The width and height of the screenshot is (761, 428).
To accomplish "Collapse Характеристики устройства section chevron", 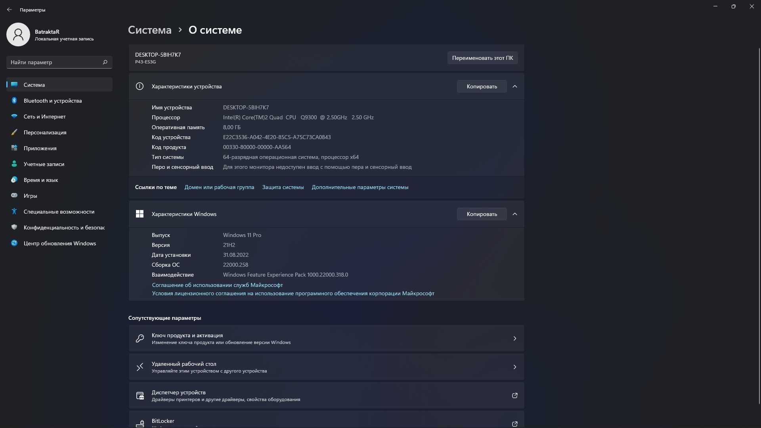I will click(514, 86).
